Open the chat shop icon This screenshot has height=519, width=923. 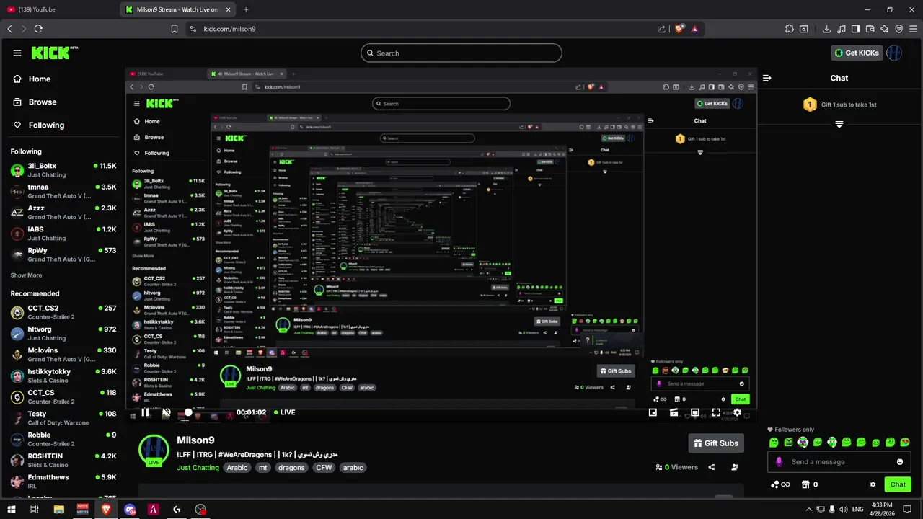coord(806,484)
